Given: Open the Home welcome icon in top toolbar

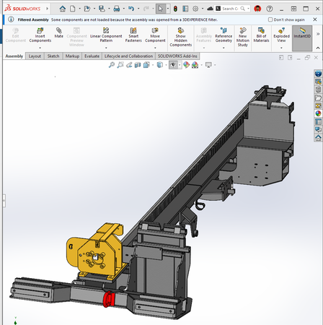Looking at the screenshot, I should pyautogui.click(x=63, y=9).
